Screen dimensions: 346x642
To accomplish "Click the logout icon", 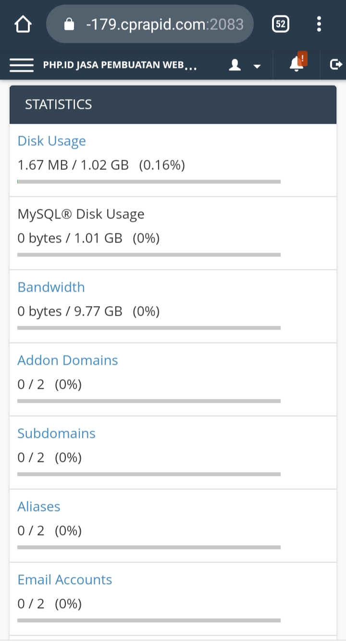I will pyautogui.click(x=336, y=64).
